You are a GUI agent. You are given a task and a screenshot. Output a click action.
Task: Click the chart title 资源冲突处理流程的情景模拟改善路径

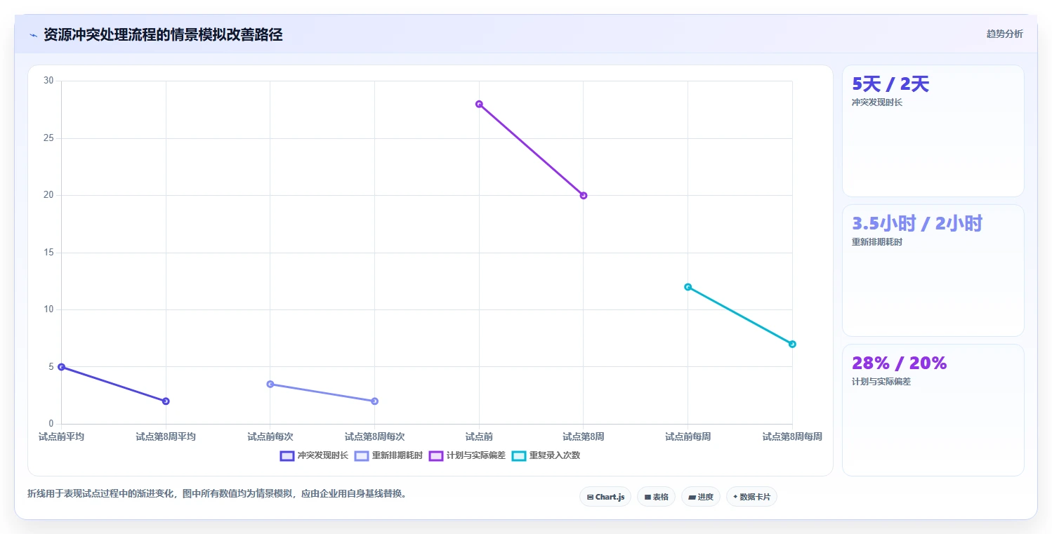coord(163,35)
